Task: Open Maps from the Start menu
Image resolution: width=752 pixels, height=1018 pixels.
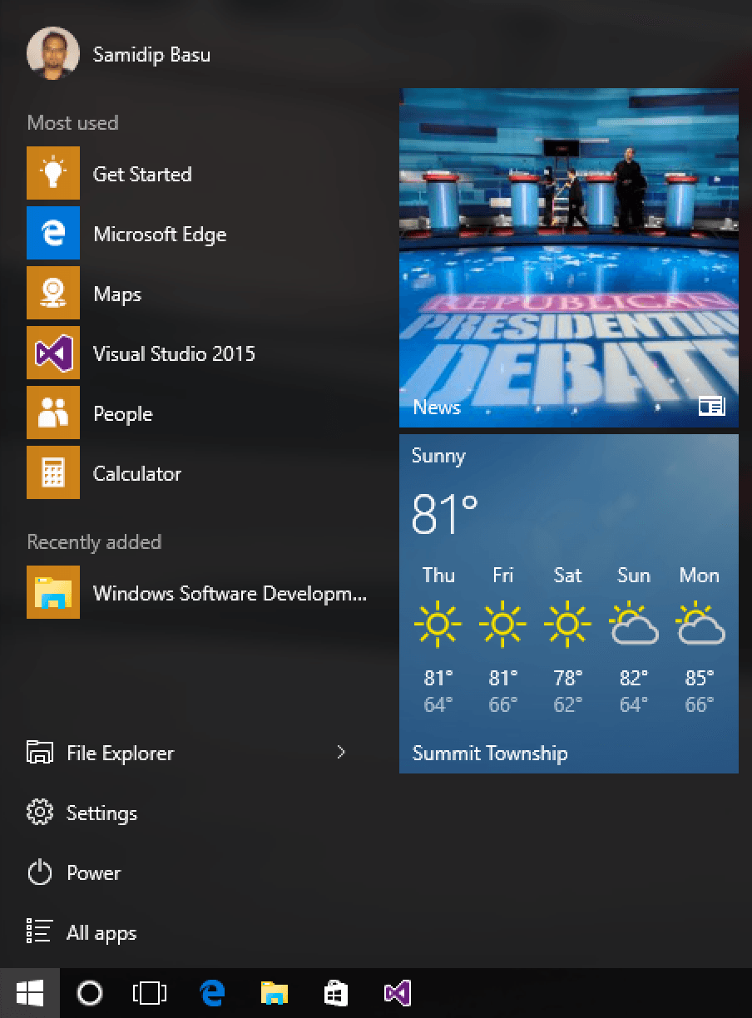Action: point(116,293)
